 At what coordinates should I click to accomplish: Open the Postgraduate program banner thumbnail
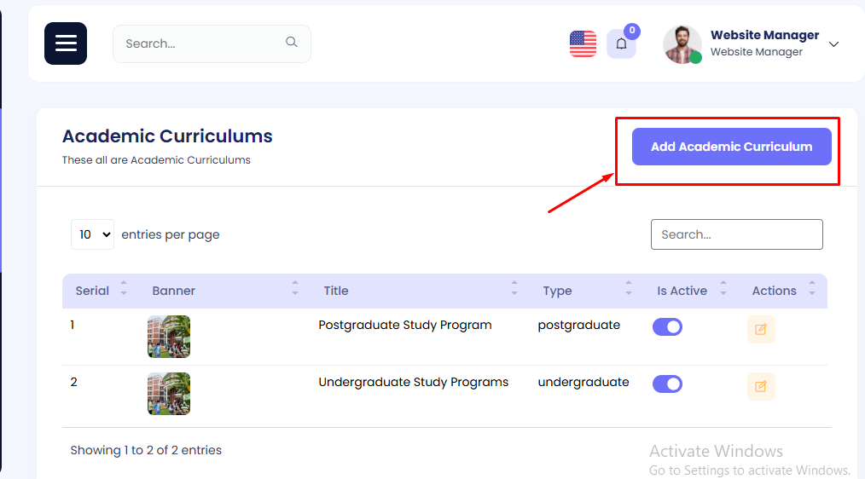coord(169,337)
